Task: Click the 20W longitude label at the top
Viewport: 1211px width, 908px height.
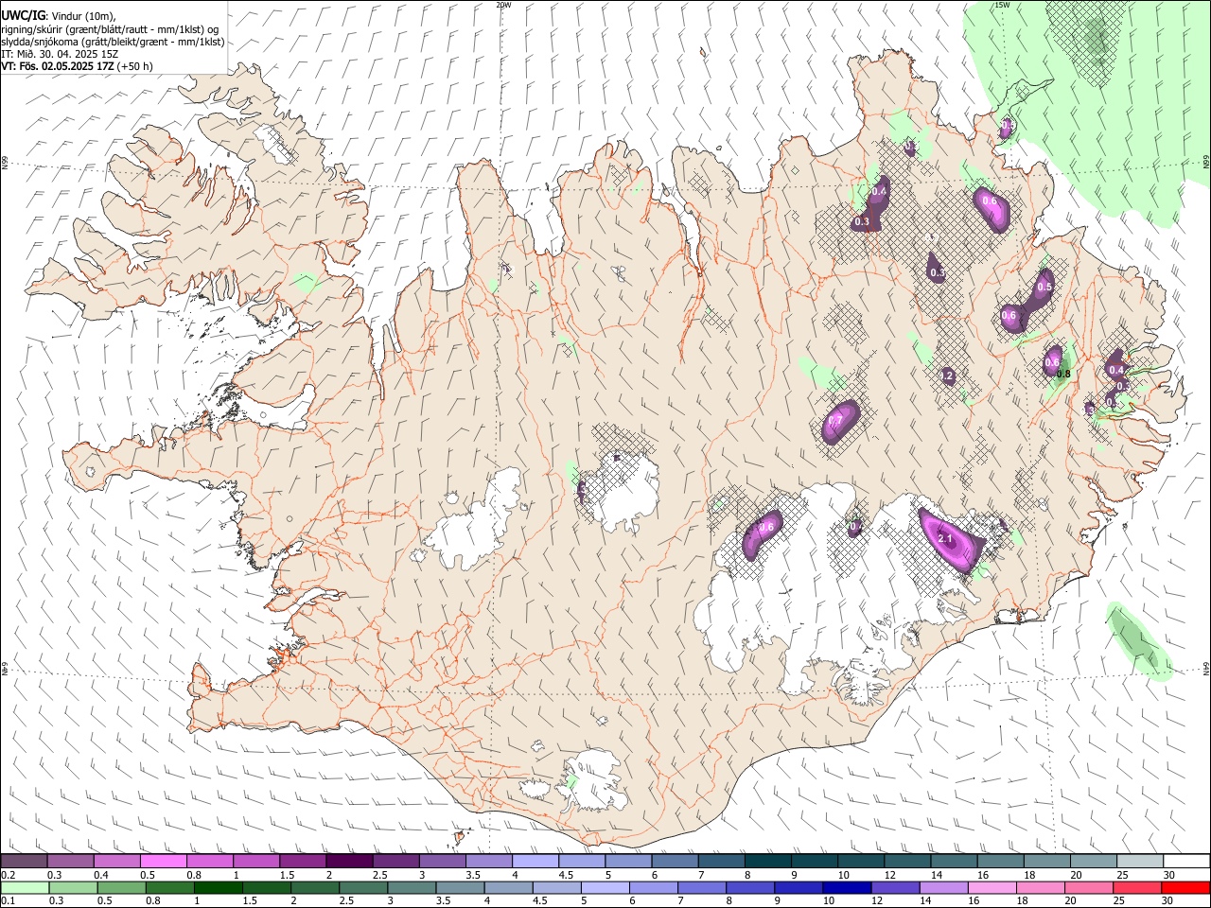Action: (x=503, y=5)
